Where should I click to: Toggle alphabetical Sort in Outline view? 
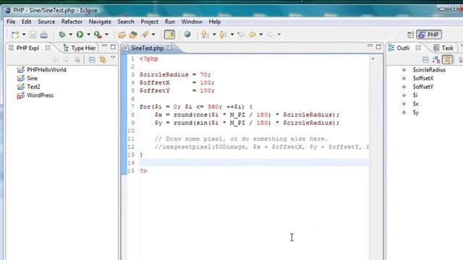coord(436,60)
